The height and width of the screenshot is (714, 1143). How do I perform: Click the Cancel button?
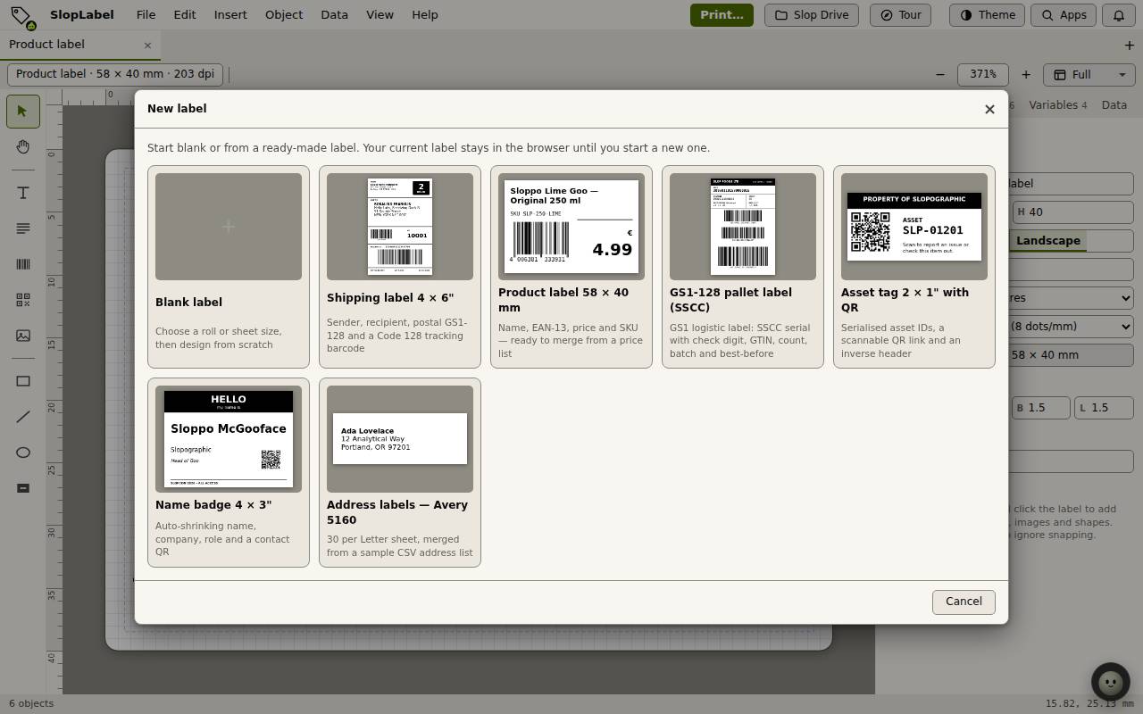coord(964,602)
